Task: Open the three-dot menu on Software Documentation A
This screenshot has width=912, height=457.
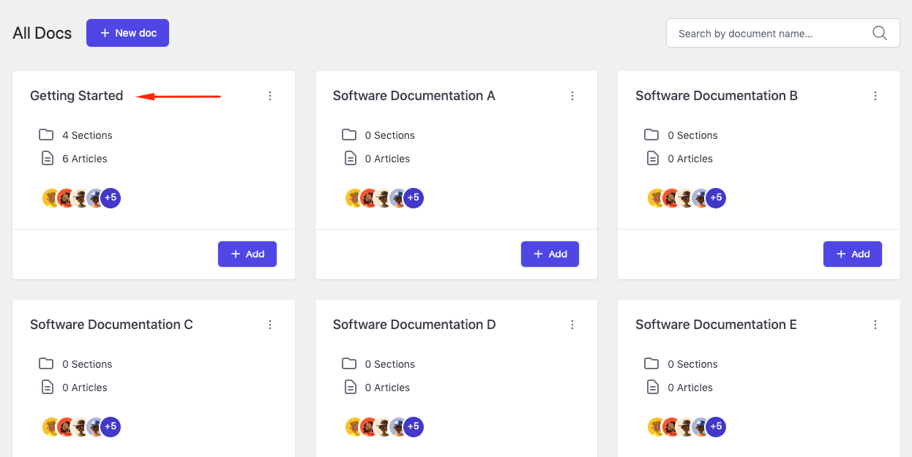Action: tap(572, 96)
